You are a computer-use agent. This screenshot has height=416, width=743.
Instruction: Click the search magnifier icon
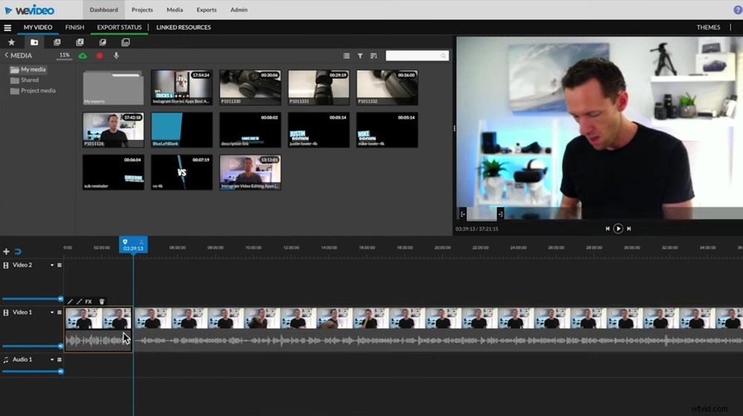tap(443, 56)
